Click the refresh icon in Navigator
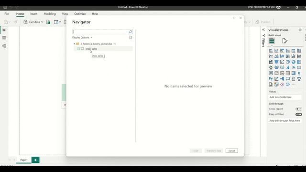The width and height of the screenshot is (306, 172). 131,37
